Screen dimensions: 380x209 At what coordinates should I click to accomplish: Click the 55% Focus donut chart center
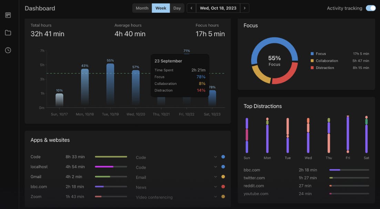click(274, 61)
